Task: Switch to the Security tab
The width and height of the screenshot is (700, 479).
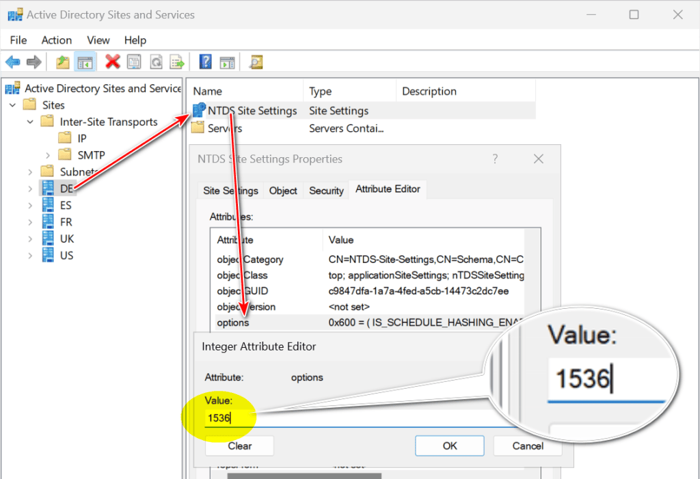Action: click(x=326, y=191)
